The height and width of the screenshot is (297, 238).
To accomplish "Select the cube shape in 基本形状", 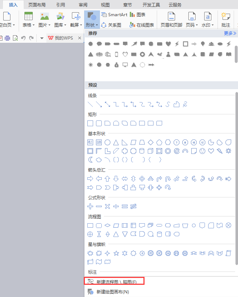I will point(150,151).
